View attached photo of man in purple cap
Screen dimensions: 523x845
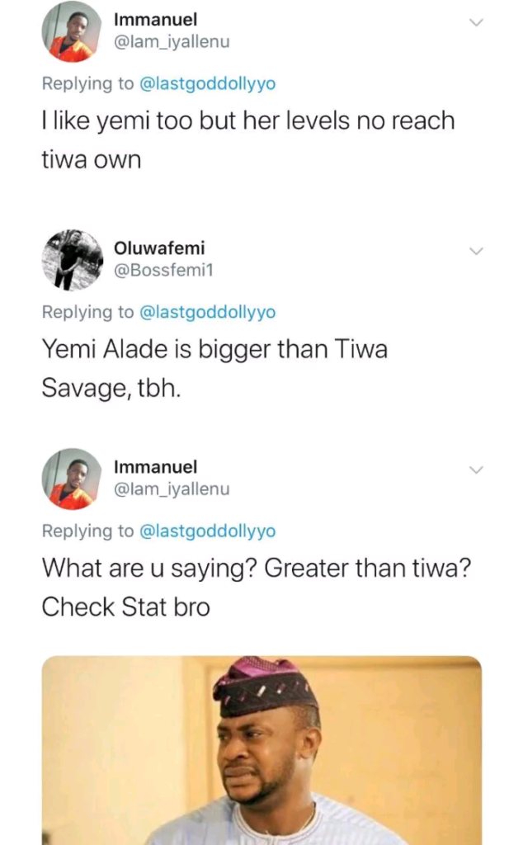(261, 749)
